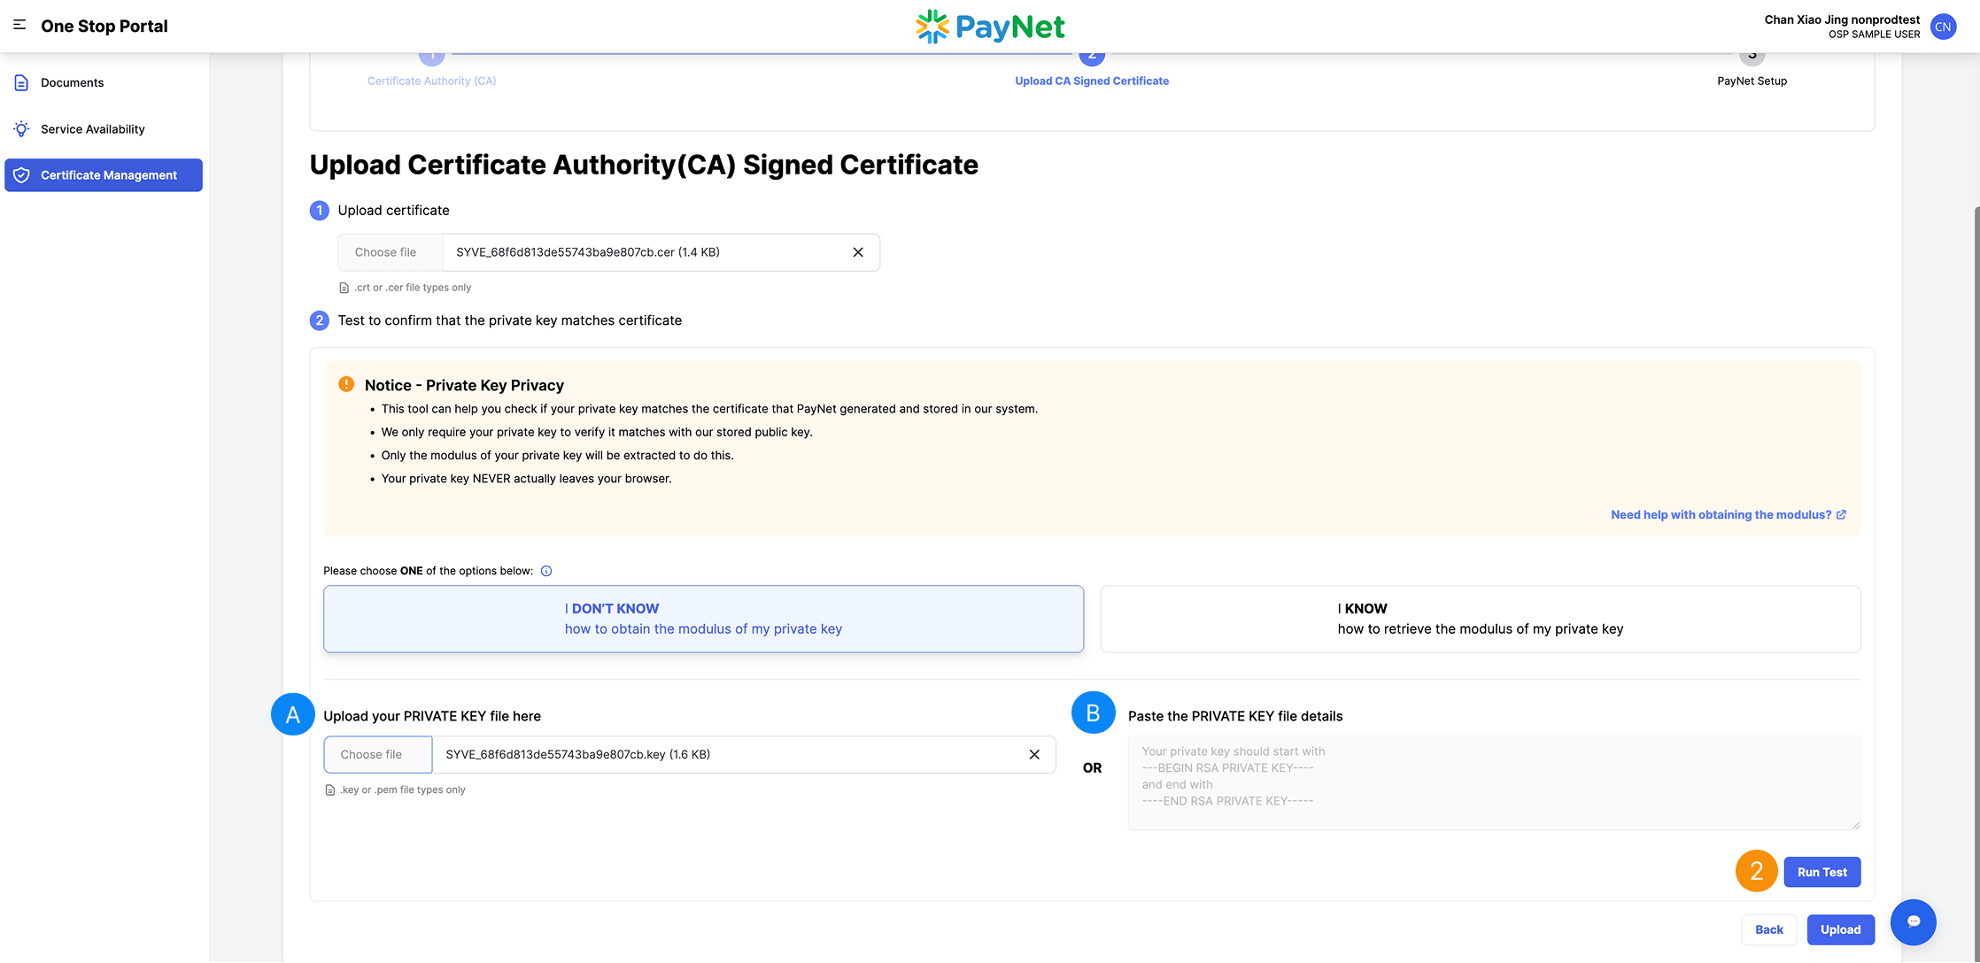This screenshot has height=963, width=1980.
Task: Click the Service Availability lightbulb icon
Action: (21, 128)
